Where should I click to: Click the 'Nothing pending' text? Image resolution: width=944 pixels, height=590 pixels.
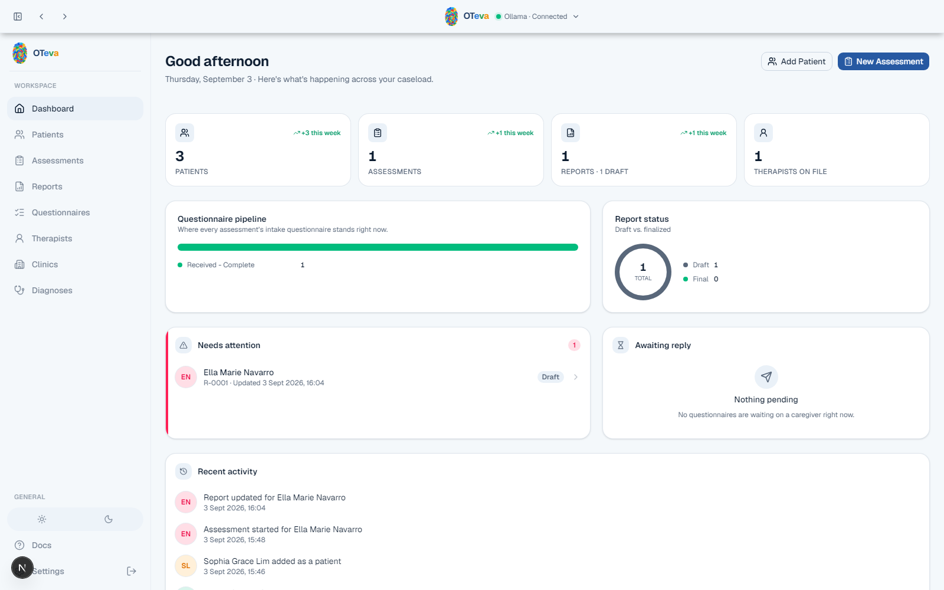tap(766, 399)
